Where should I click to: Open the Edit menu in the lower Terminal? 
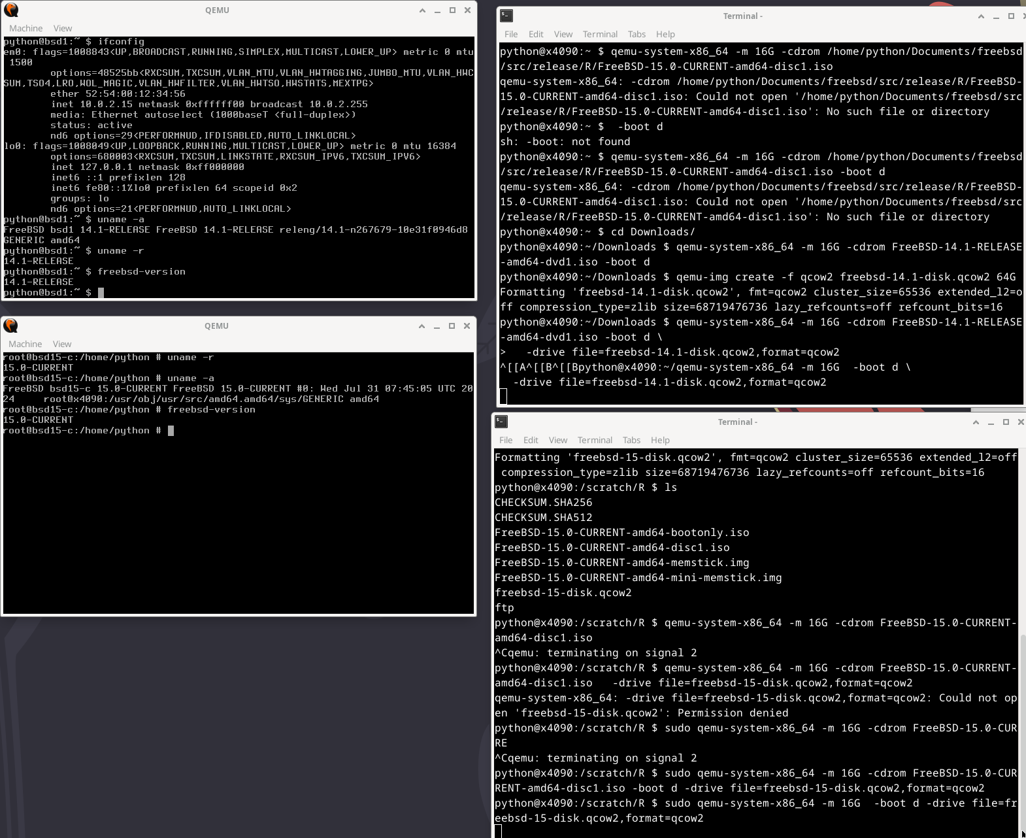pos(531,440)
